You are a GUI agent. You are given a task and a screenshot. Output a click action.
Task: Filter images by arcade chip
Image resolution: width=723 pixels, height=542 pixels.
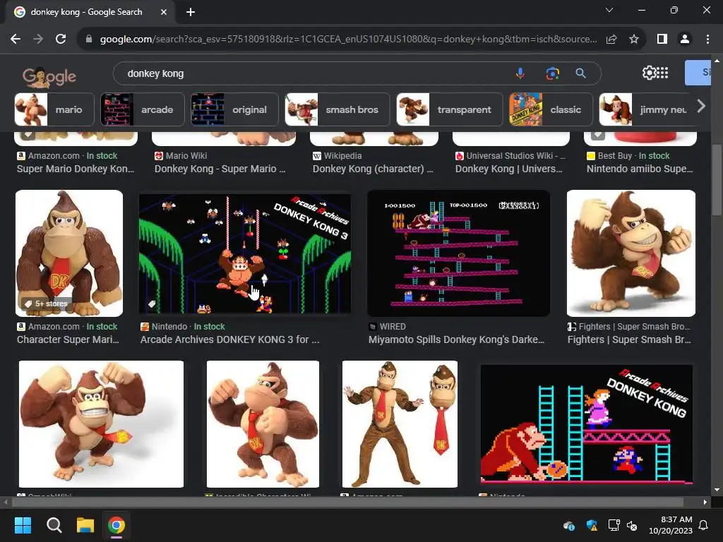[143, 109]
